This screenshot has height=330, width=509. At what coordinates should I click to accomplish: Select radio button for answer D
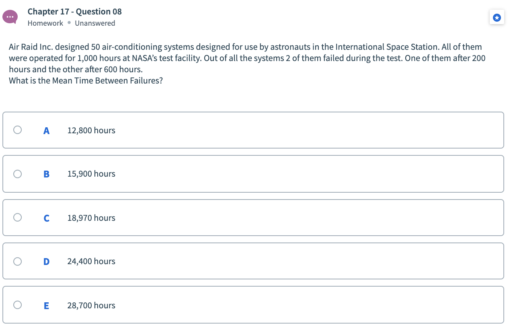pyautogui.click(x=17, y=261)
